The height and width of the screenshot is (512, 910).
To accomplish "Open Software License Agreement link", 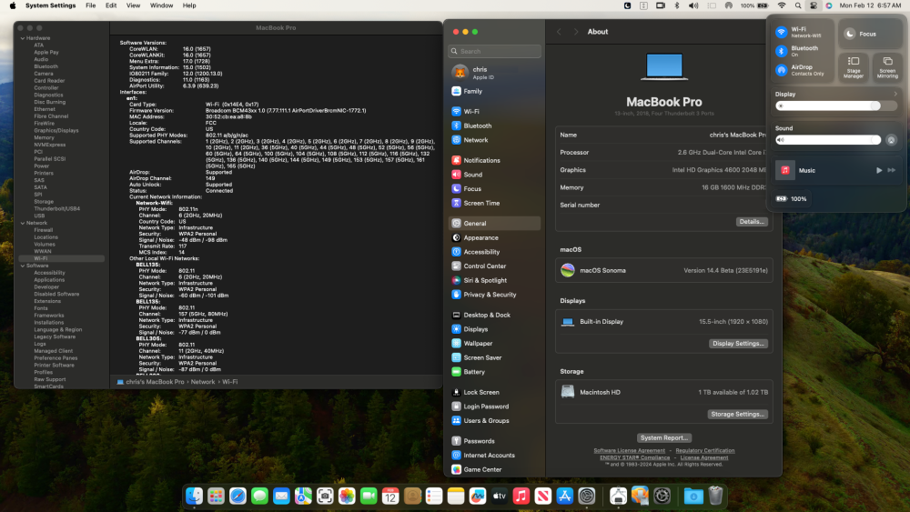I will [x=629, y=450].
